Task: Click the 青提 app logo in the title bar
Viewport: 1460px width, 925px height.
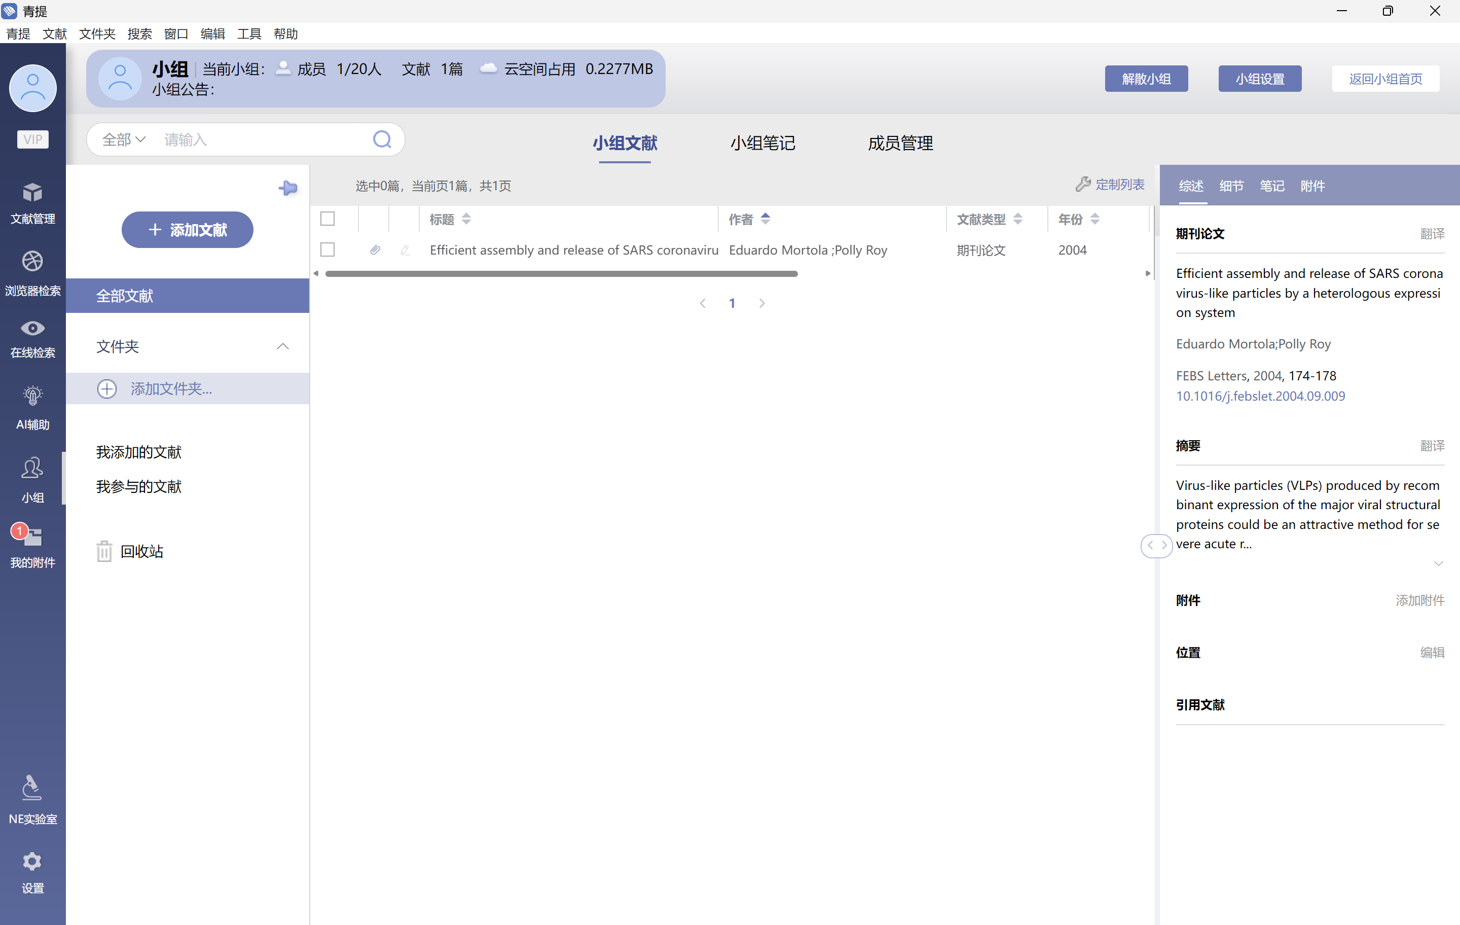Action: pyautogui.click(x=10, y=11)
